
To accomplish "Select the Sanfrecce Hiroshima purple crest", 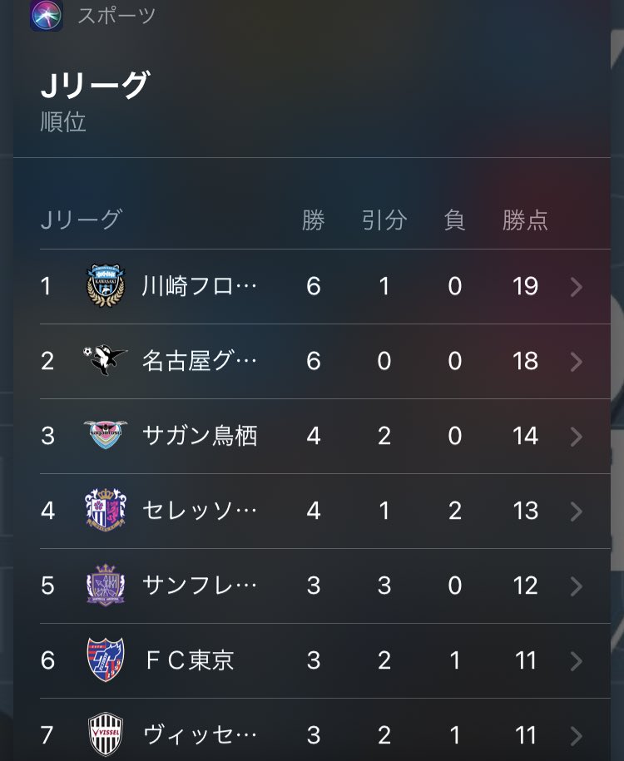I will pyautogui.click(x=106, y=585).
